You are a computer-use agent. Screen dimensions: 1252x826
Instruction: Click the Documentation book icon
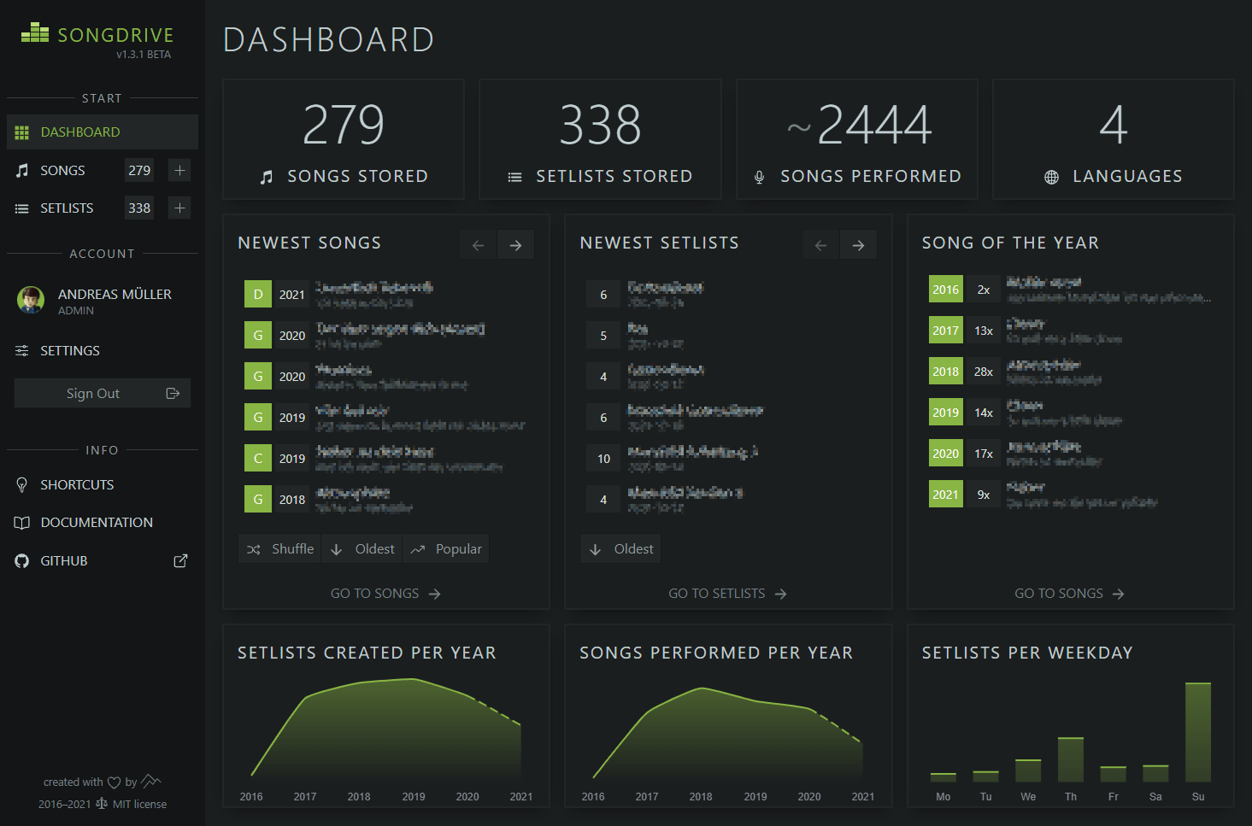pos(22,523)
